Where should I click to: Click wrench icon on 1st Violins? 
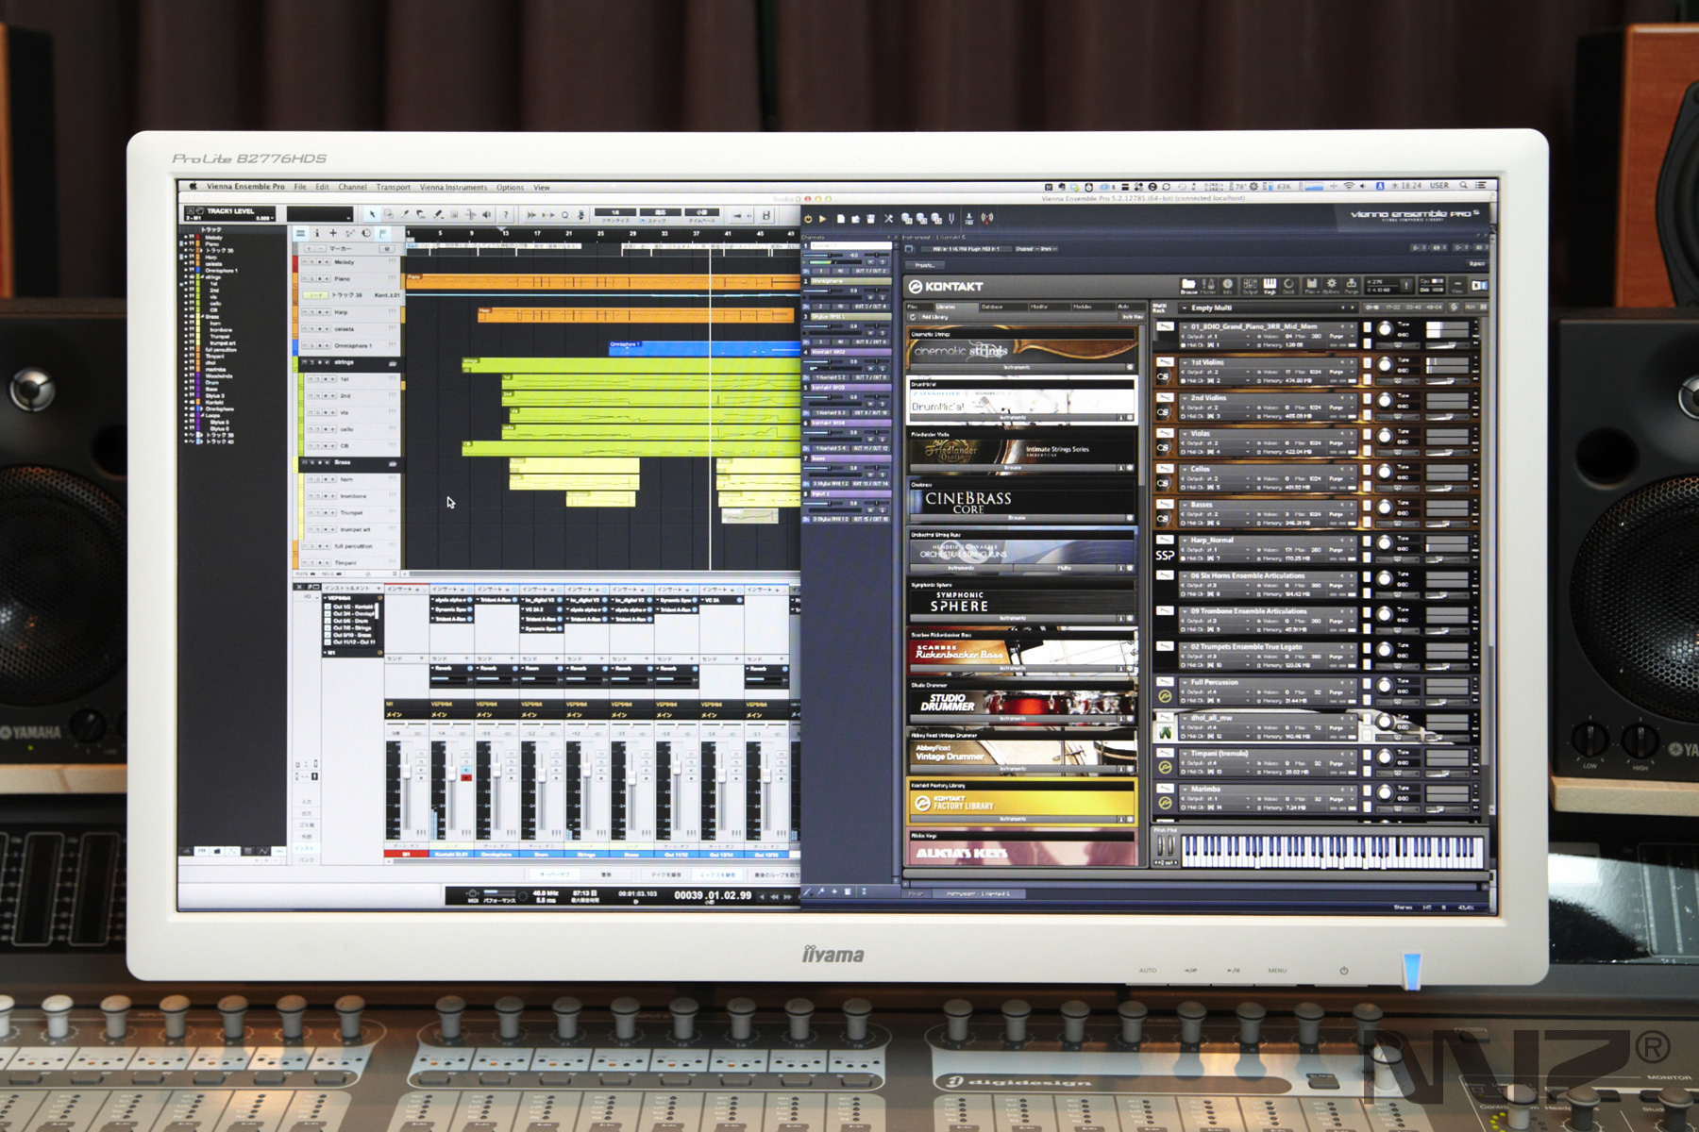[1165, 362]
